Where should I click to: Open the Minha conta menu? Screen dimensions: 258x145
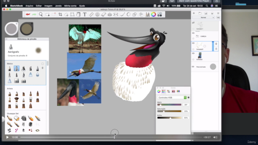click(70, 6)
